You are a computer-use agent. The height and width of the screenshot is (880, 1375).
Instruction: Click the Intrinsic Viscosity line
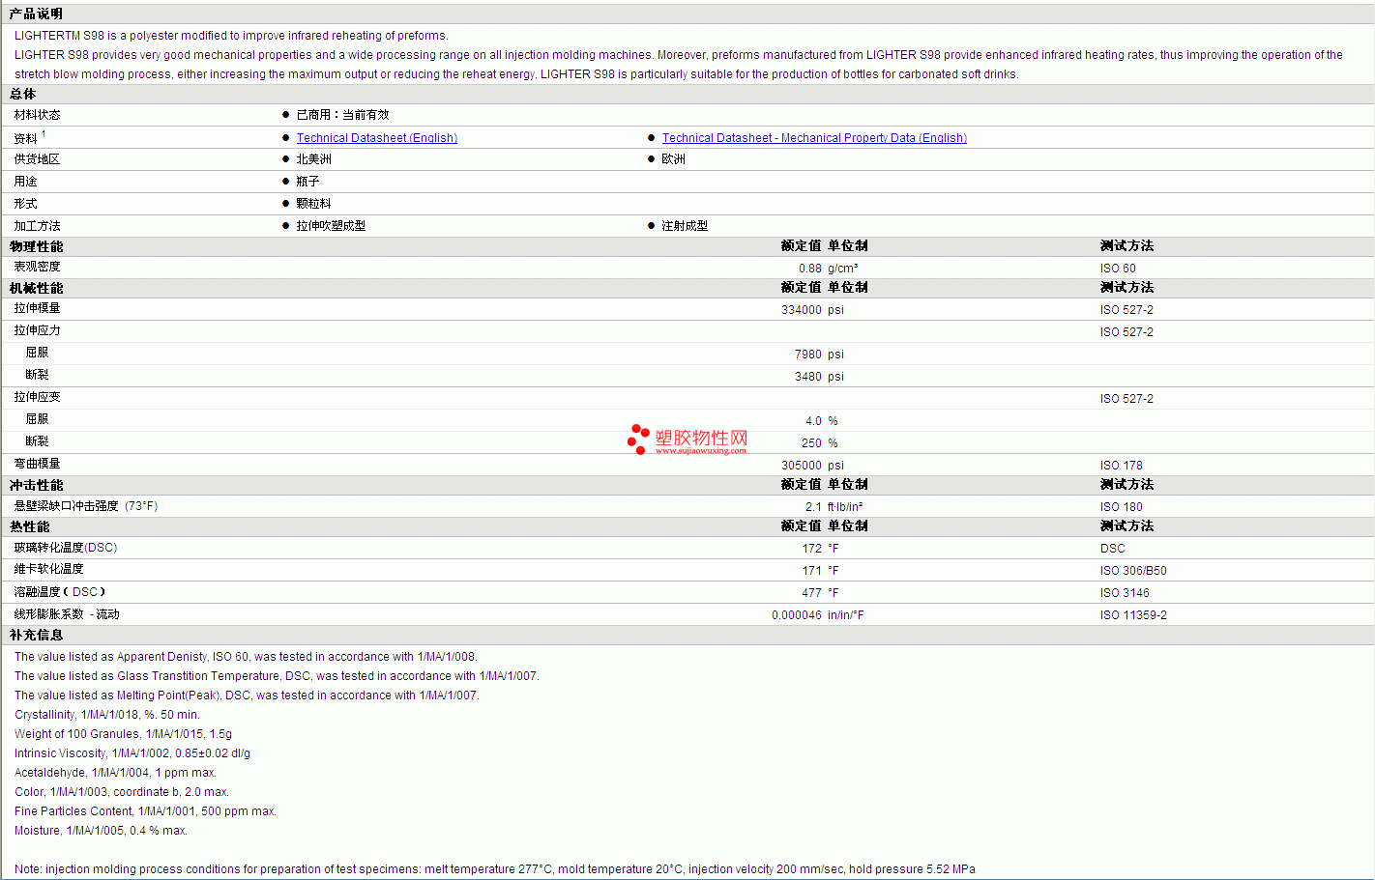coord(132,753)
